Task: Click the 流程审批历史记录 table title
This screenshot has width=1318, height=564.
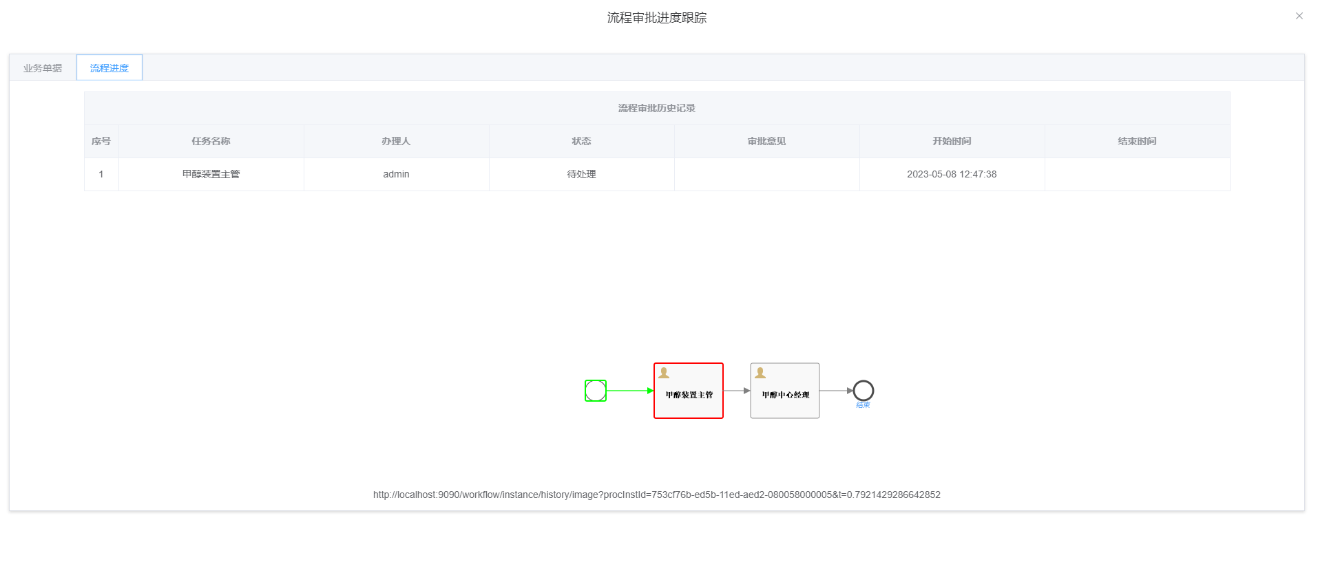Action: tap(657, 108)
